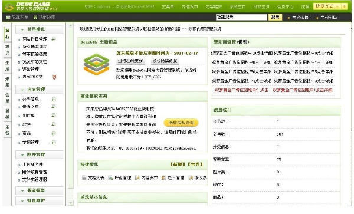Image resolution: width=354 pixels, height=214 pixels.
Task: Open 上传新文件 in the sidebar
Action: pyautogui.click(x=32, y=164)
